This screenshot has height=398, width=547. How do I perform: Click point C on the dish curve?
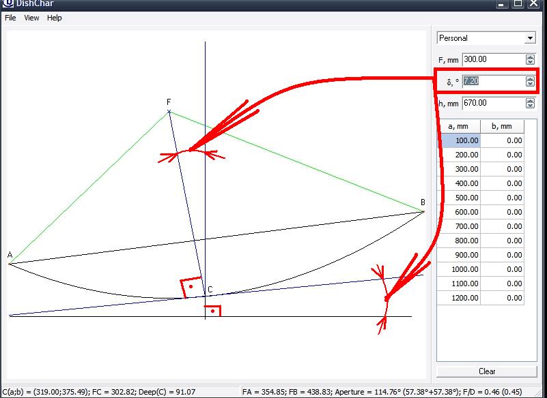[205, 296]
